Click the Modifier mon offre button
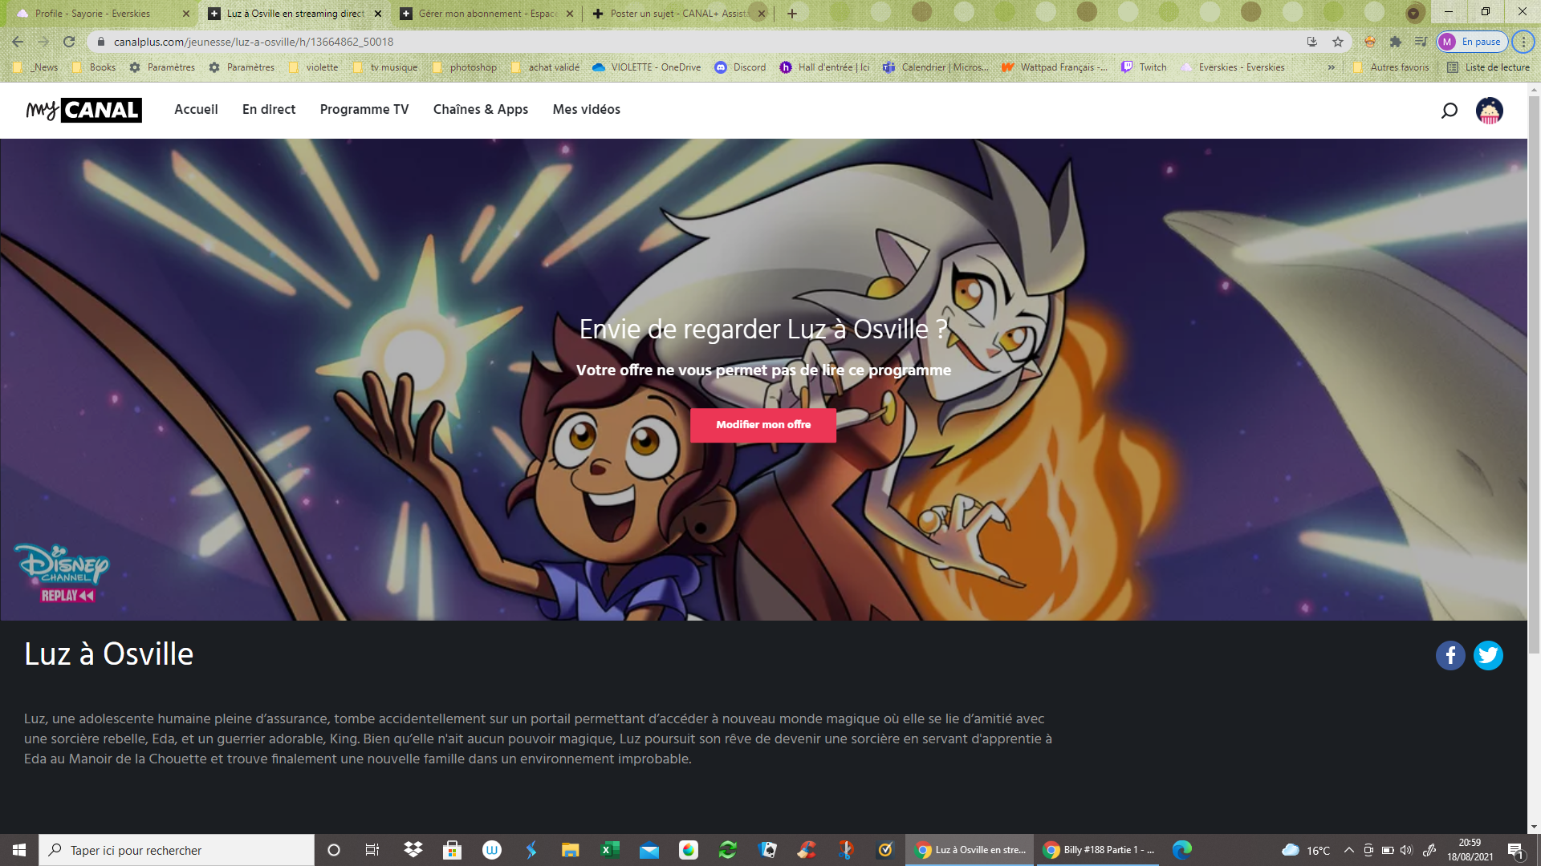The width and height of the screenshot is (1541, 866). click(x=762, y=425)
